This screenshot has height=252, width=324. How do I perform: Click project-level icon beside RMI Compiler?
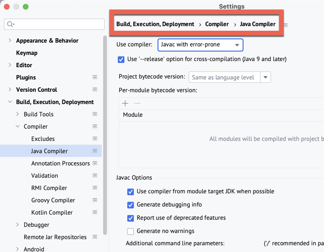point(95,188)
